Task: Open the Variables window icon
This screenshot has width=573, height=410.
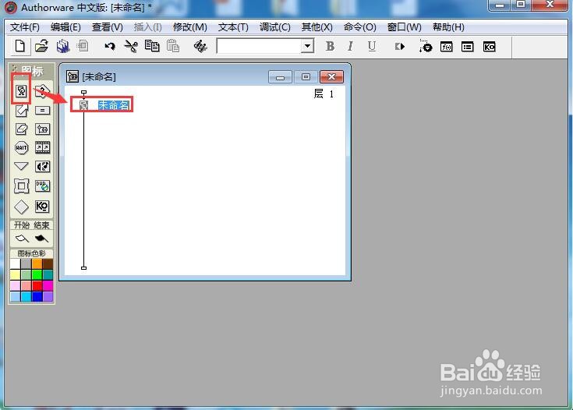Action: 468,47
